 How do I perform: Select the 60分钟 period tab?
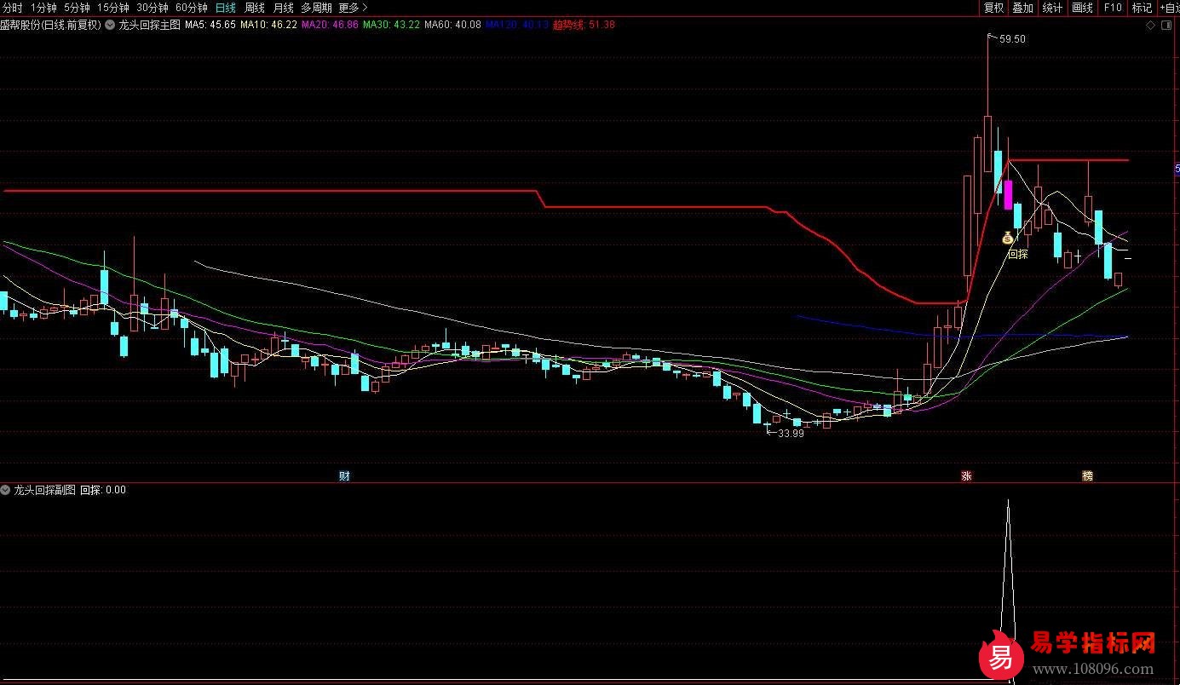click(192, 8)
